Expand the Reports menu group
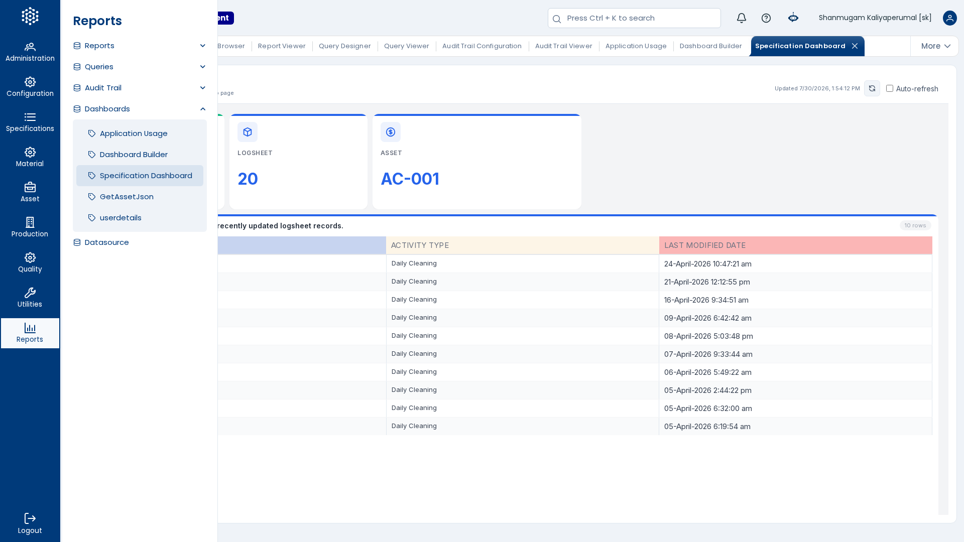The width and height of the screenshot is (964, 542). coord(140,46)
